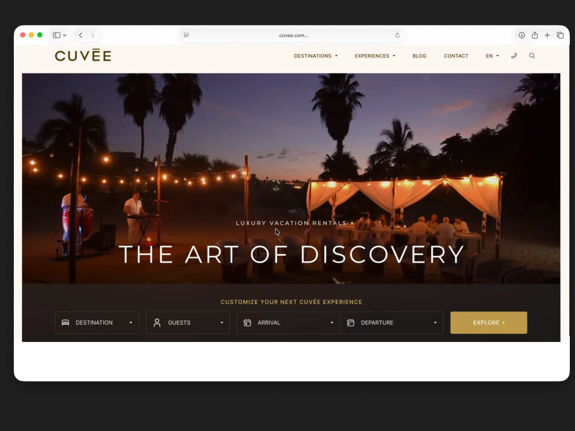Show the tab overview icon
575x431 pixels.
coord(560,35)
